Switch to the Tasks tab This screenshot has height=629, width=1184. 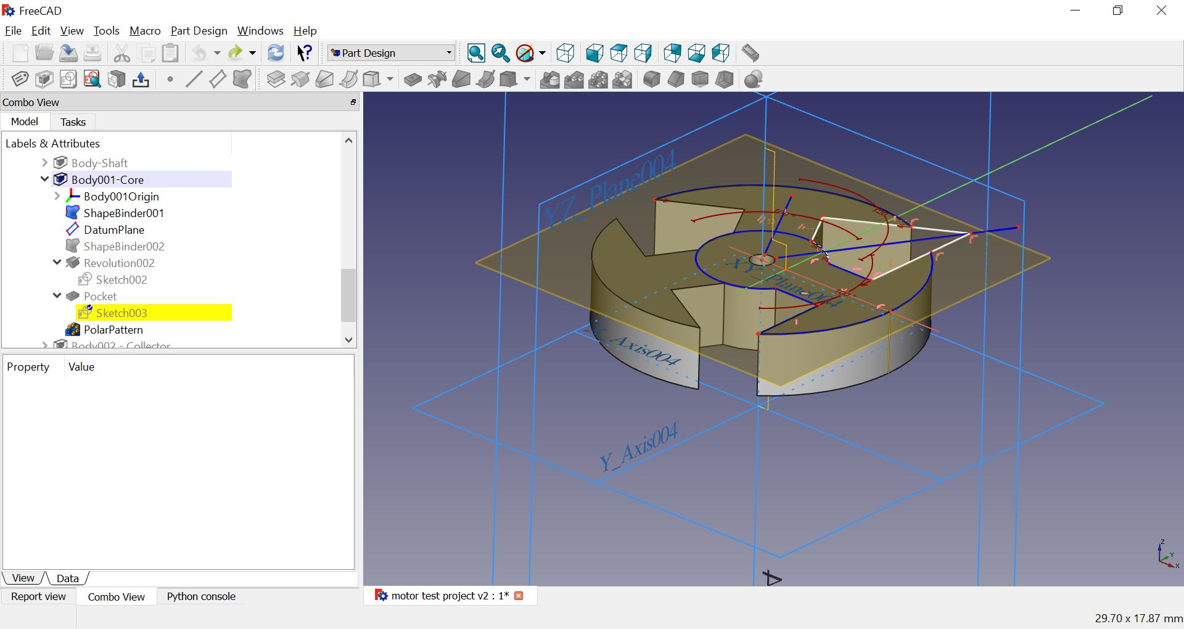tap(73, 122)
